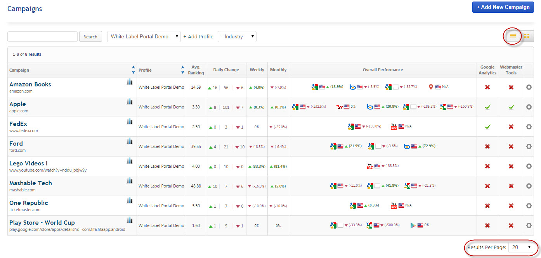Switch to grid view layout icon
Image resolution: width=541 pixels, height=258 pixels.
point(527,36)
